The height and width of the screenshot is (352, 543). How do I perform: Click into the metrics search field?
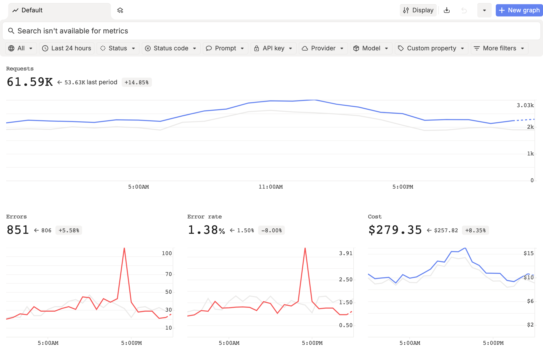[271, 31]
